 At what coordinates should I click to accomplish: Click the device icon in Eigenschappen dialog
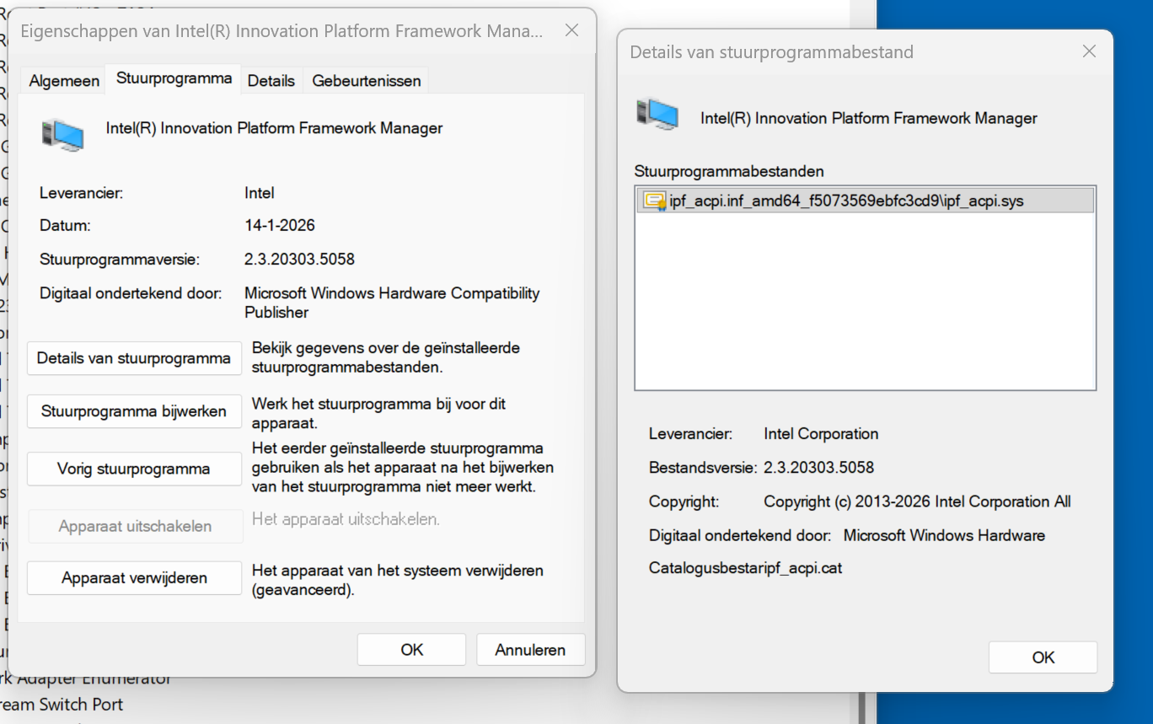(x=63, y=135)
